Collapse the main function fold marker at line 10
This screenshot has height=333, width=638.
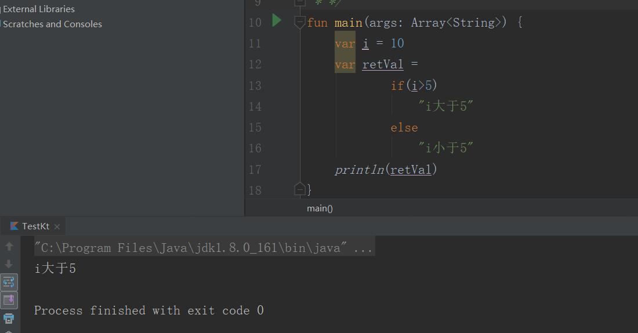(x=299, y=22)
